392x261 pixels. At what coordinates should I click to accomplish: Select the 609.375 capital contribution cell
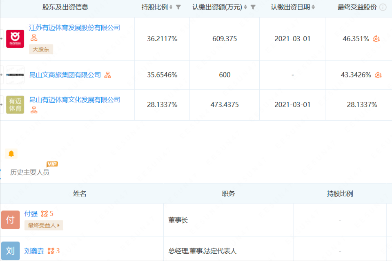coord(225,39)
